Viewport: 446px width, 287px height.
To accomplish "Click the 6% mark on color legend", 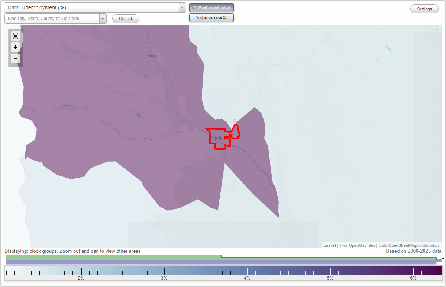I will pos(413,272).
